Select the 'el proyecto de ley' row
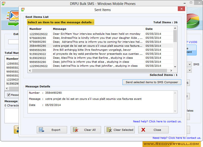The height and width of the screenshot is (147, 203). tap(100, 54)
